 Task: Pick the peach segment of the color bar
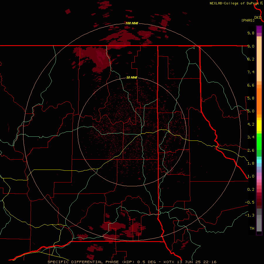259,59
